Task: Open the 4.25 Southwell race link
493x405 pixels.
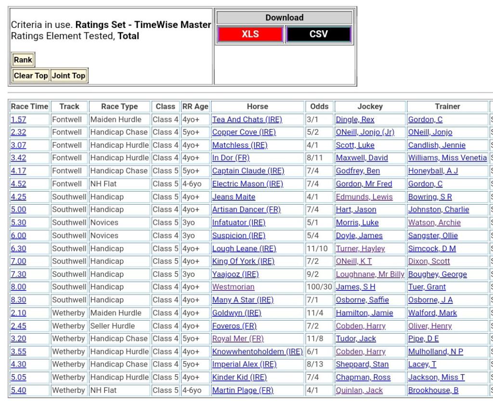Action: 18,197
